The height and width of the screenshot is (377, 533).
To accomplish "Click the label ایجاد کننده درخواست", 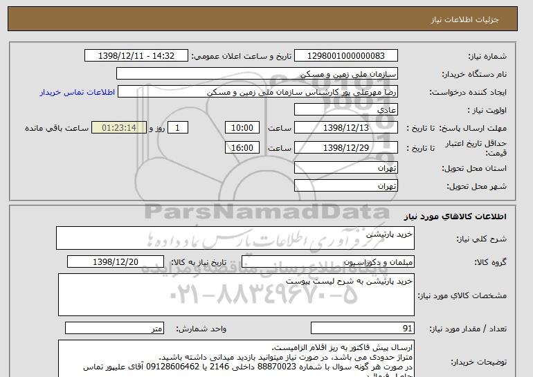I will [x=468, y=92].
